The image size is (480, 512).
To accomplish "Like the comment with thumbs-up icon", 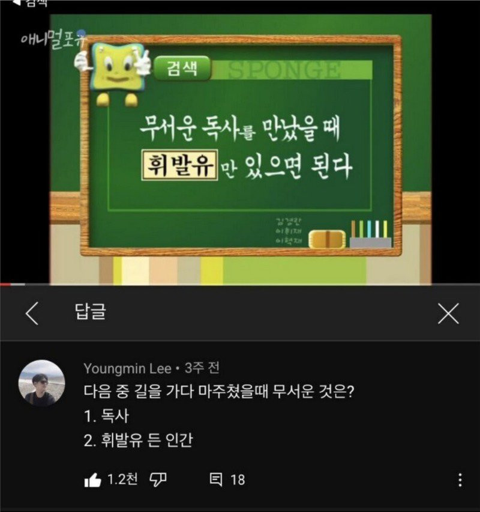I will point(92,480).
